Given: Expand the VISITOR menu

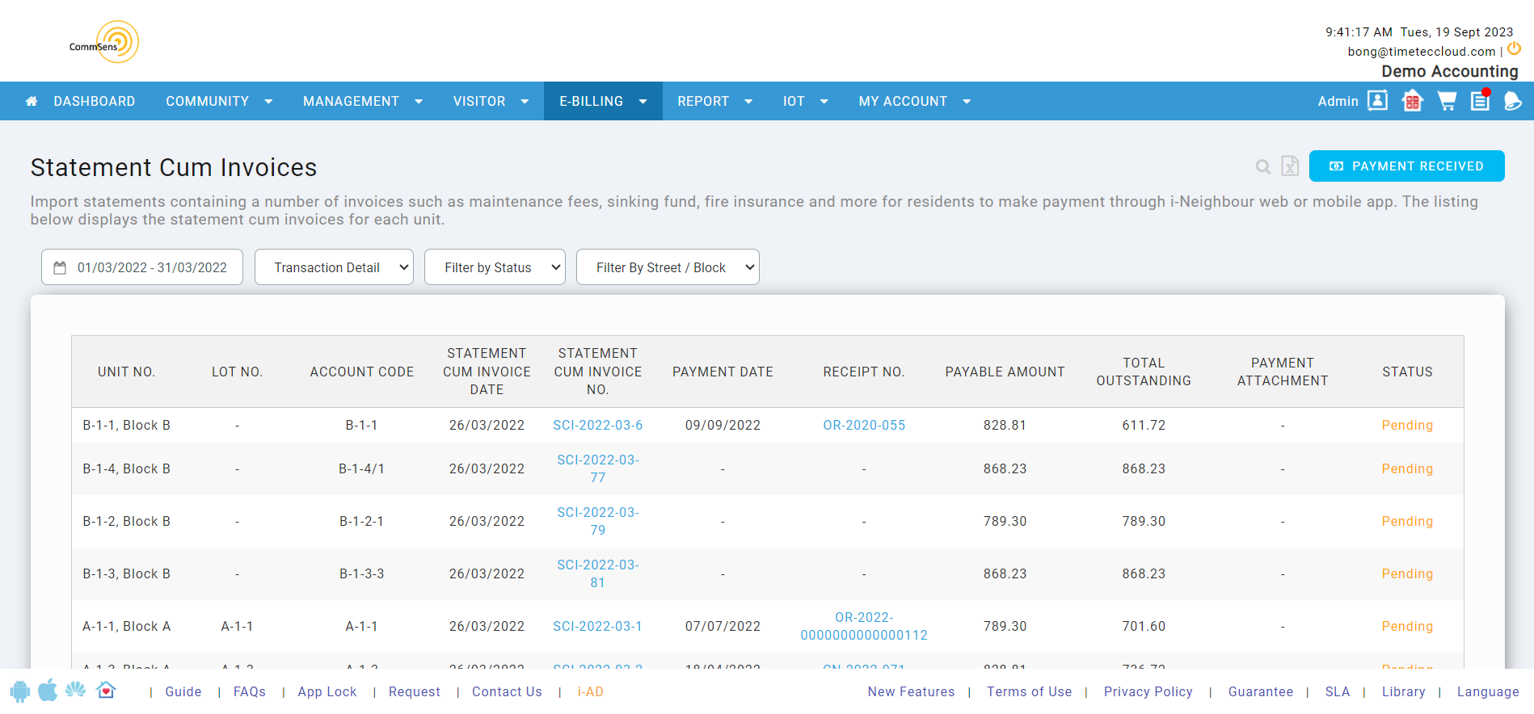Looking at the screenshot, I should (x=491, y=102).
